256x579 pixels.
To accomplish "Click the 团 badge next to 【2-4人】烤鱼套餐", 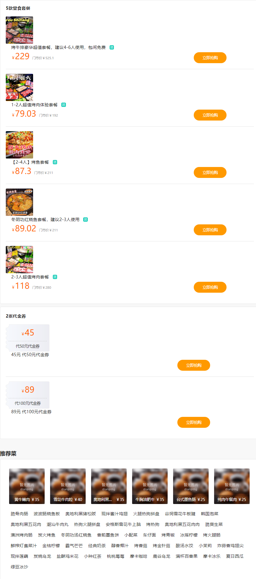I will coord(55,162).
